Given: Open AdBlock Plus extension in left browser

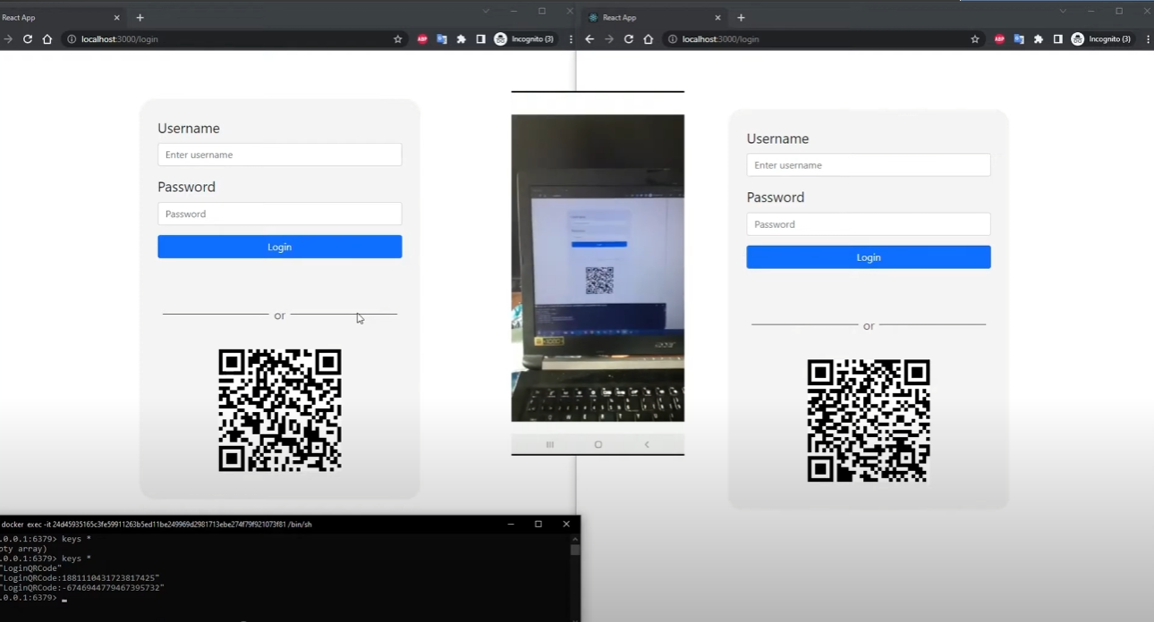Looking at the screenshot, I should [422, 39].
